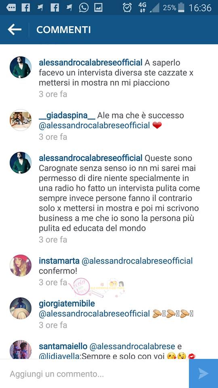
Task: Open __giadaspina__ username link
Action: click(67, 115)
